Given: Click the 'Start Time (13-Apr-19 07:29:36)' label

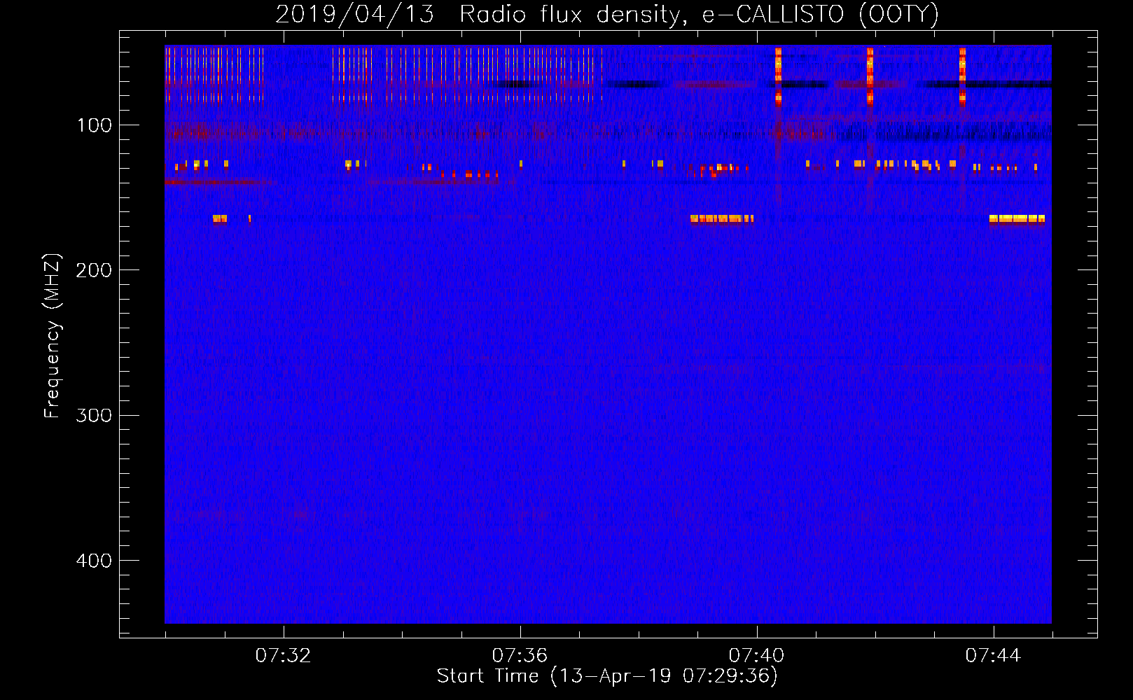Looking at the screenshot, I should coord(607,675).
